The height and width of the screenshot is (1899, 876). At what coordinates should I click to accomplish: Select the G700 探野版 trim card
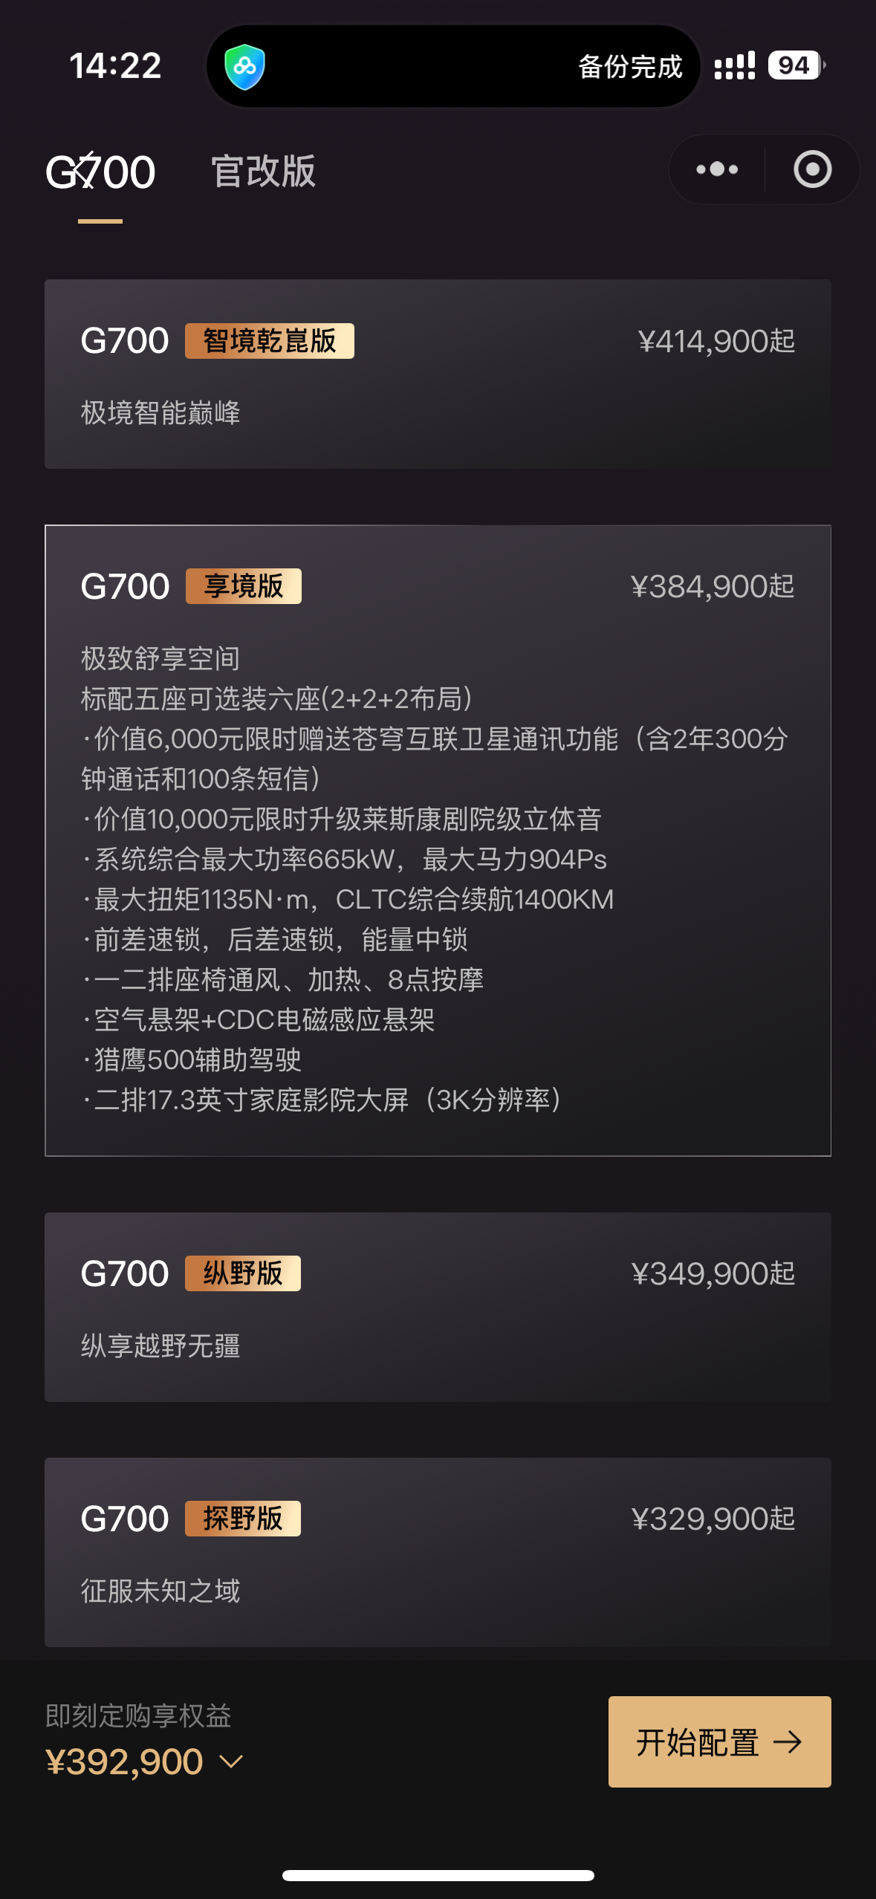(x=438, y=1552)
